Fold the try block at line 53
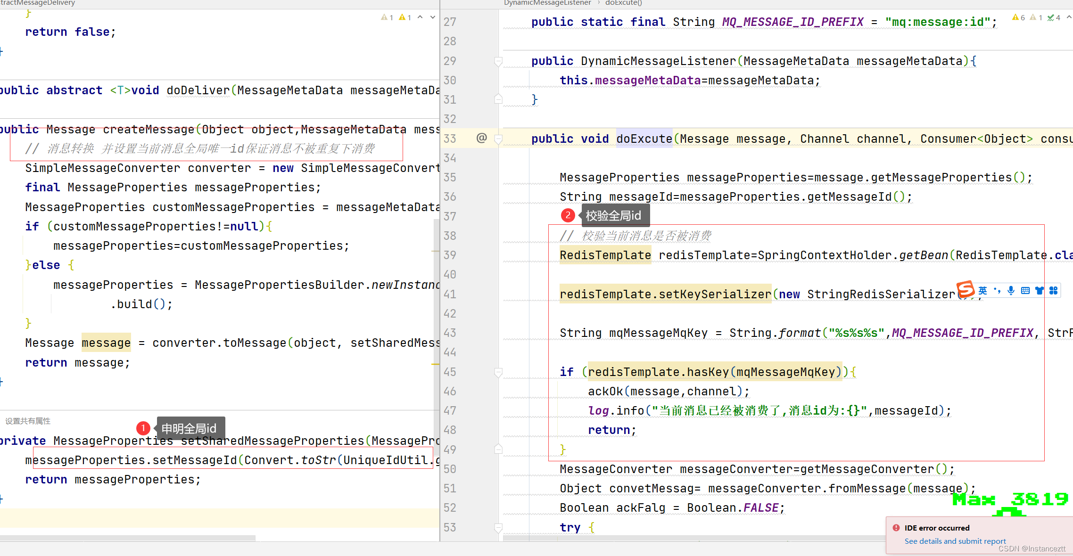 point(498,527)
